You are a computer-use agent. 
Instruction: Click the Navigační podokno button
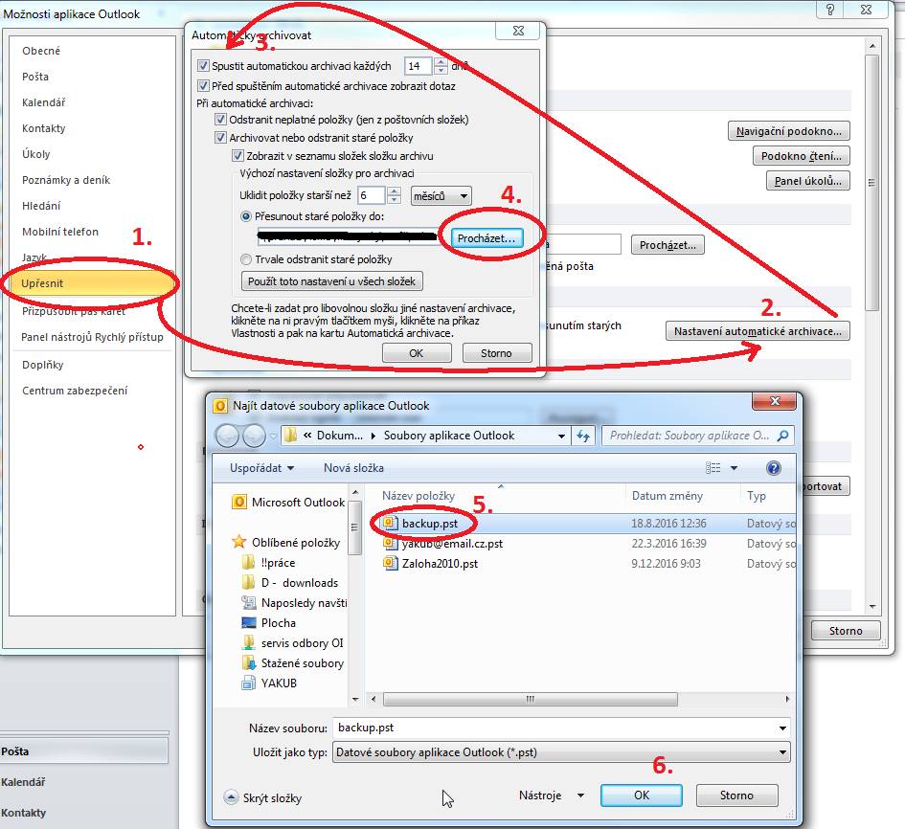click(789, 131)
